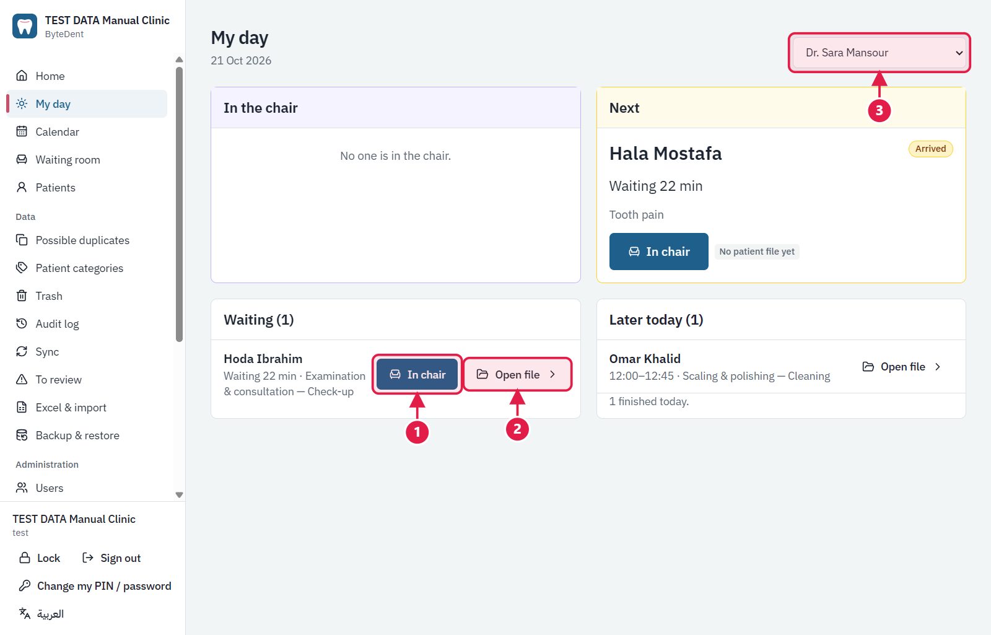The width and height of the screenshot is (991, 635).
Task: Move Hoda Ibrahim In chair
Action: tap(417, 374)
